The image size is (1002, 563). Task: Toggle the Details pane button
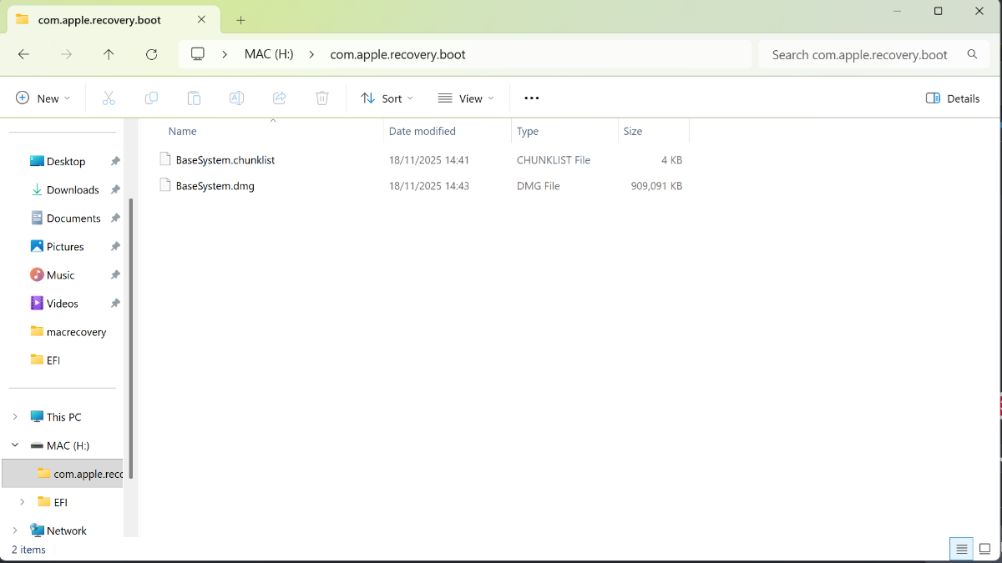[x=953, y=98]
